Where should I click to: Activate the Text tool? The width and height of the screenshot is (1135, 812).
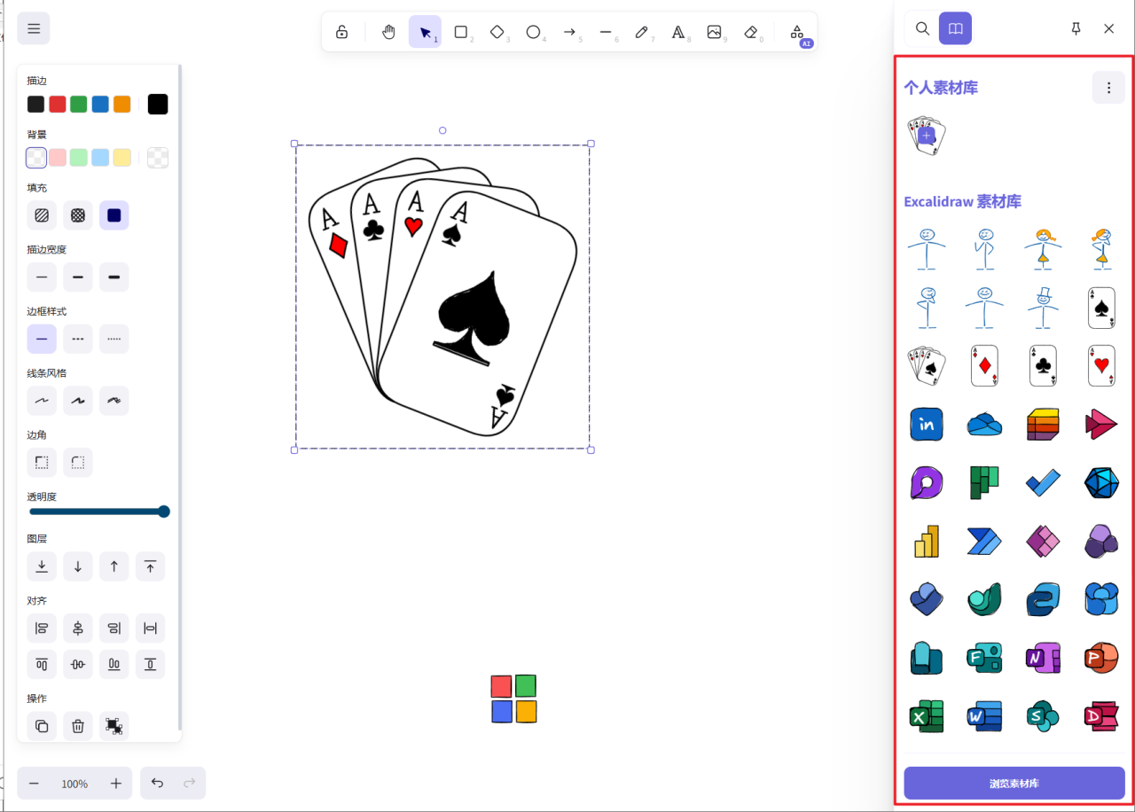click(678, 31)
